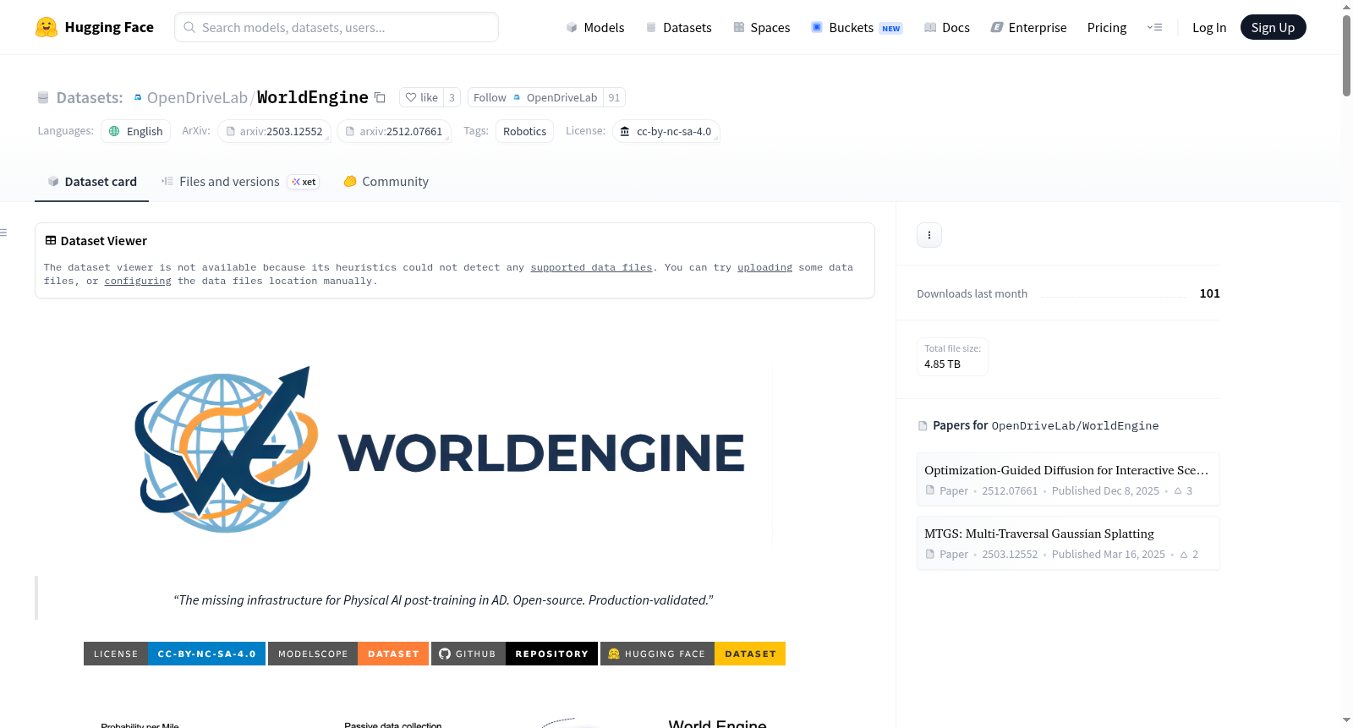Click the Downloads last month value 101
The height and width of the screenshot is (728, 1353).
click(x=1209, y=293)
